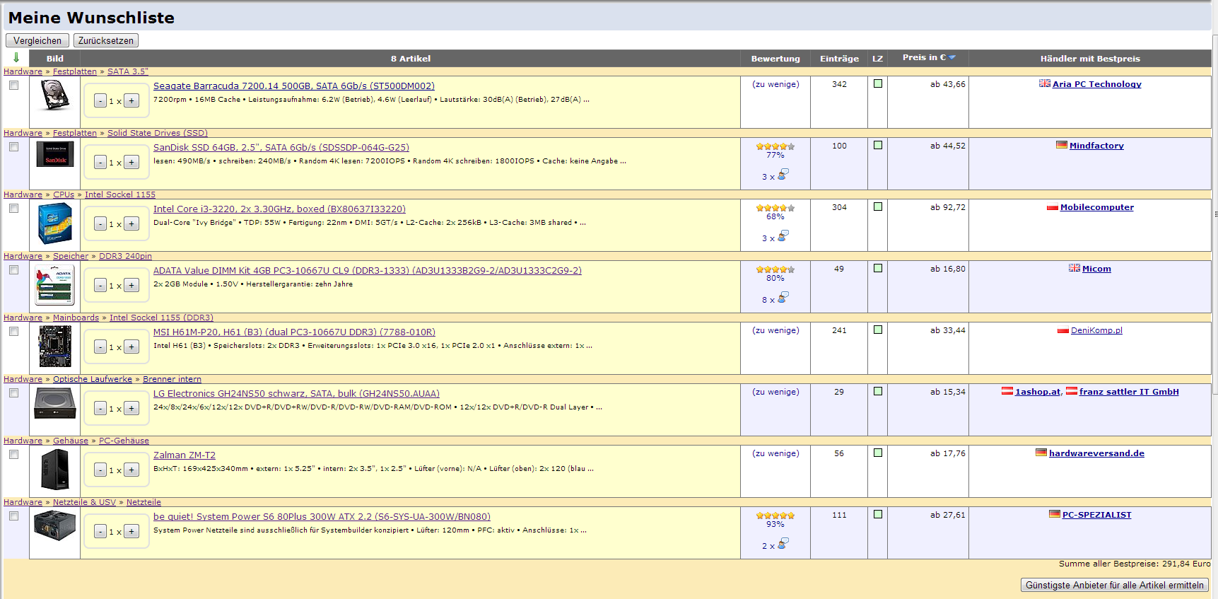Select the ADATA Value DIMM row checkbox

point(14,269)
